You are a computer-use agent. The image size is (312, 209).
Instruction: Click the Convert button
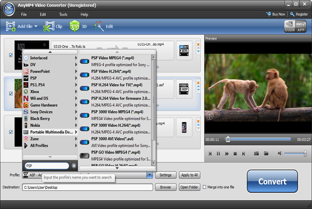tap(272, 181)
